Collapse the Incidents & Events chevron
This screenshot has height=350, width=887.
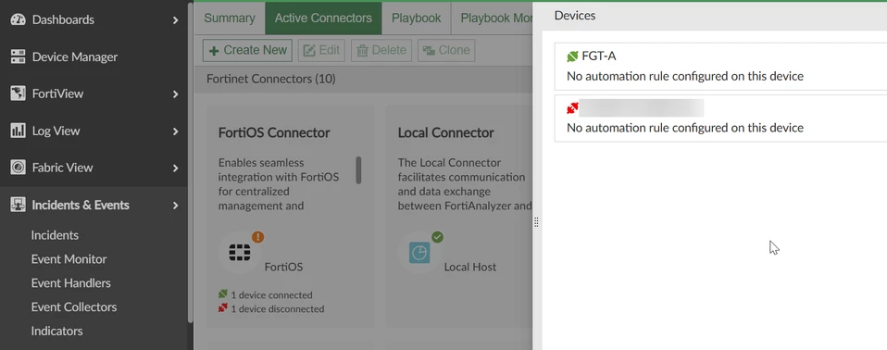coord(175,206)
